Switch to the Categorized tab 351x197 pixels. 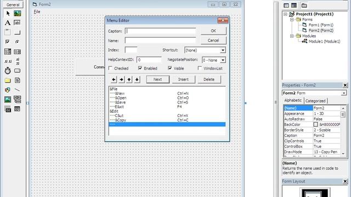click(315, 101)
